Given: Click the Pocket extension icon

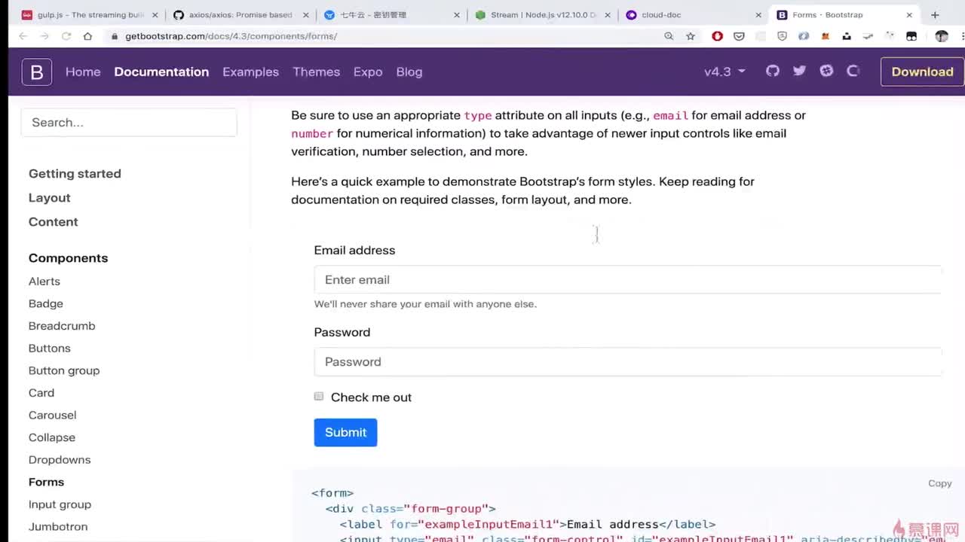Looking at the screenshot, I should tap(739, 36).
